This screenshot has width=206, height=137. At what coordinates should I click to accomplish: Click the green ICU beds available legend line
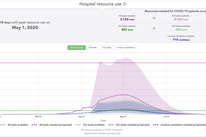pyautogui.click(x=78, y=125)
